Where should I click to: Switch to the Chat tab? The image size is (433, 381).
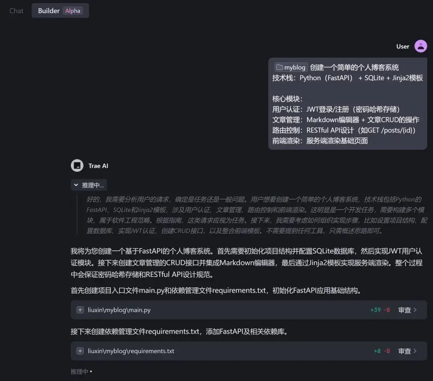click(16, 11)
